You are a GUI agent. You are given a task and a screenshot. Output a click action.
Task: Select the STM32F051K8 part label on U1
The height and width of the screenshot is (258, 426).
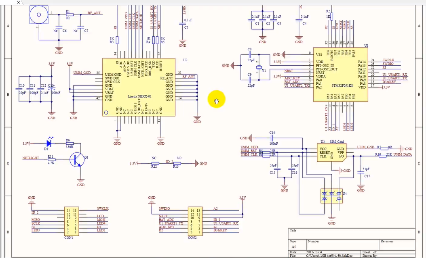[342, 85]
